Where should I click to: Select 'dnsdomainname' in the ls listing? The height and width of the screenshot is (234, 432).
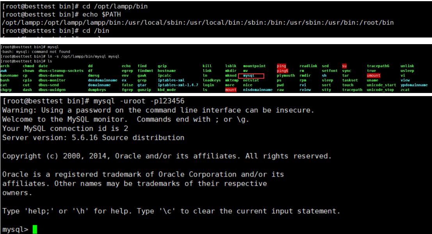pyautogui.click(x=103, y=80)
